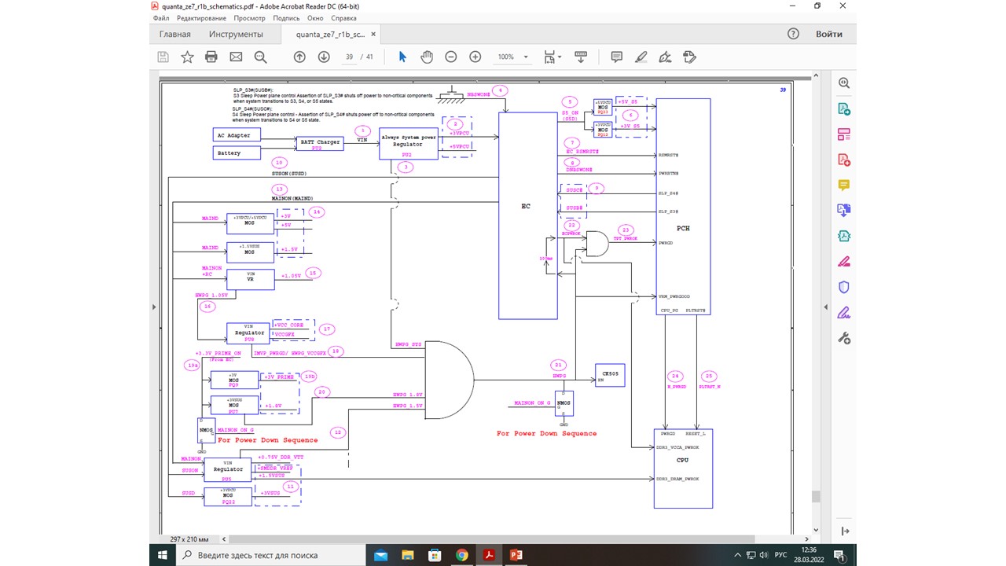Open the Protect shield tool in the sidebar
The width and height of the screenshot is (1006, 566).
[844, 287]
